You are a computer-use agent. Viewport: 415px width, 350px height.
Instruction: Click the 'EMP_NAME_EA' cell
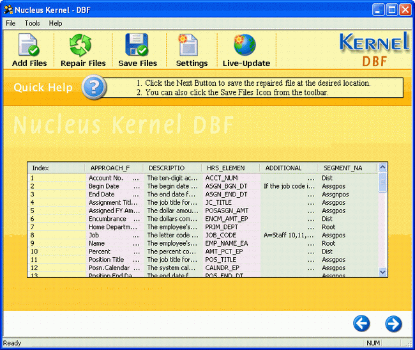[231, 243]
